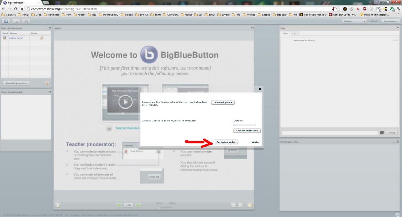Click the share desktop icon in toolbar
402x217 pixels.
(6, 21)
